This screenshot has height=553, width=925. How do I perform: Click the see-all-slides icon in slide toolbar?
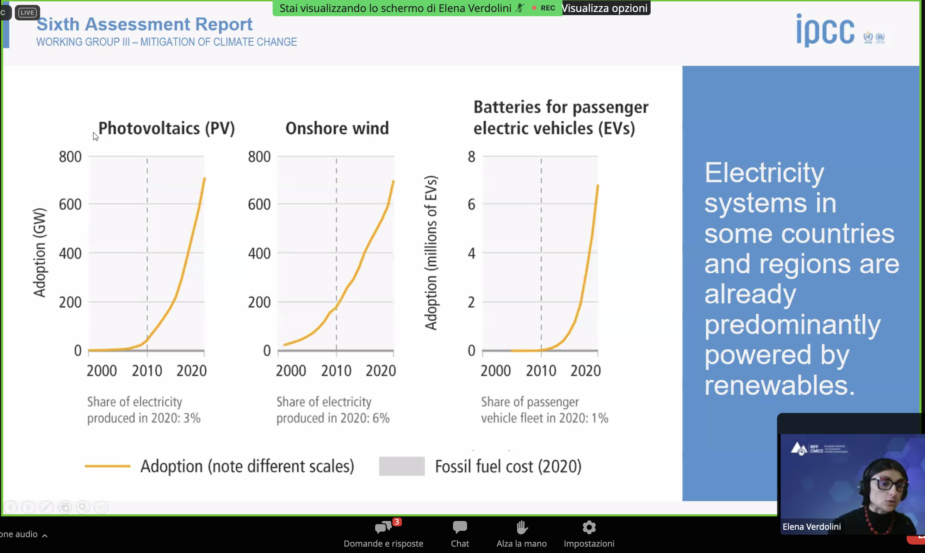[64, 507]
